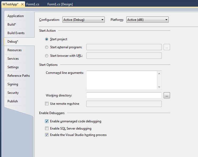198x157 pixels.
Task: Click the external program path field
Action: [124, 47]
